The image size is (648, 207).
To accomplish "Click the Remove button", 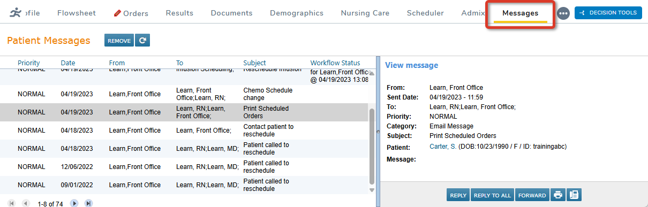I will click(119, 40).
